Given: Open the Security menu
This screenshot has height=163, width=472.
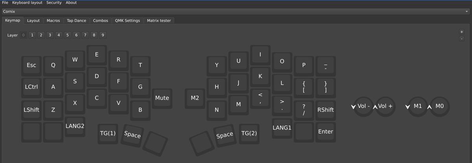Looking at the screenshot, I should [54, 3].
